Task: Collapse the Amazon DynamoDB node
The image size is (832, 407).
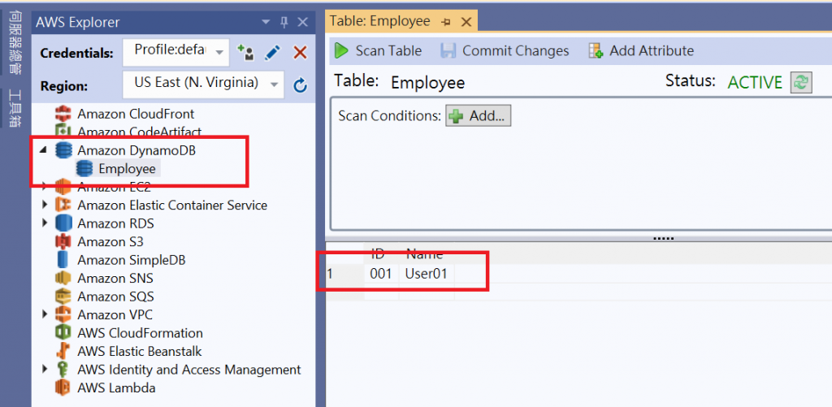Action: click(x=44, y=151)
